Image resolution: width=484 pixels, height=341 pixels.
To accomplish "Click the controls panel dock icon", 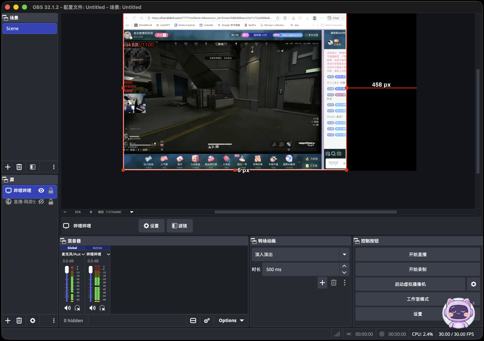I will pos(357,241).
